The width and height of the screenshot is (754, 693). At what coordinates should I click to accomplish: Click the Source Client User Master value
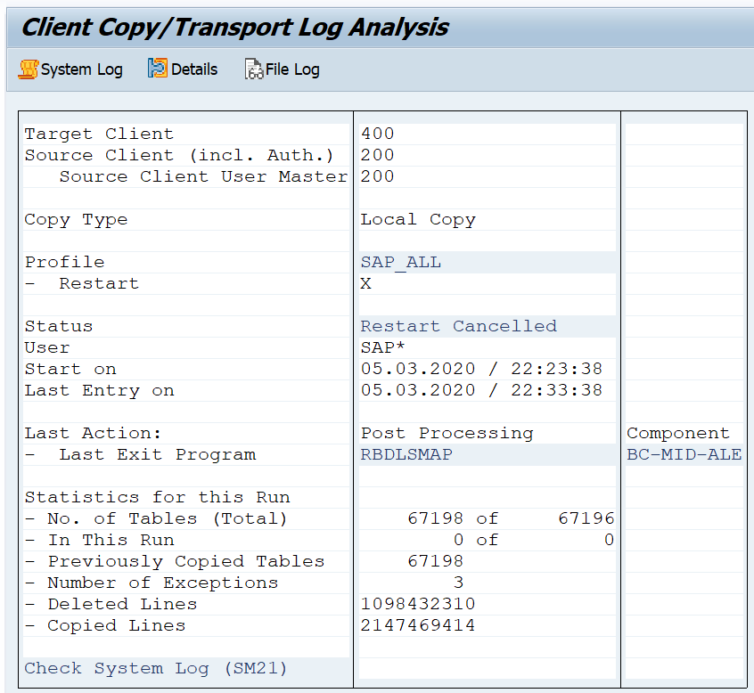pyautogui.click(x=378, y=176)
